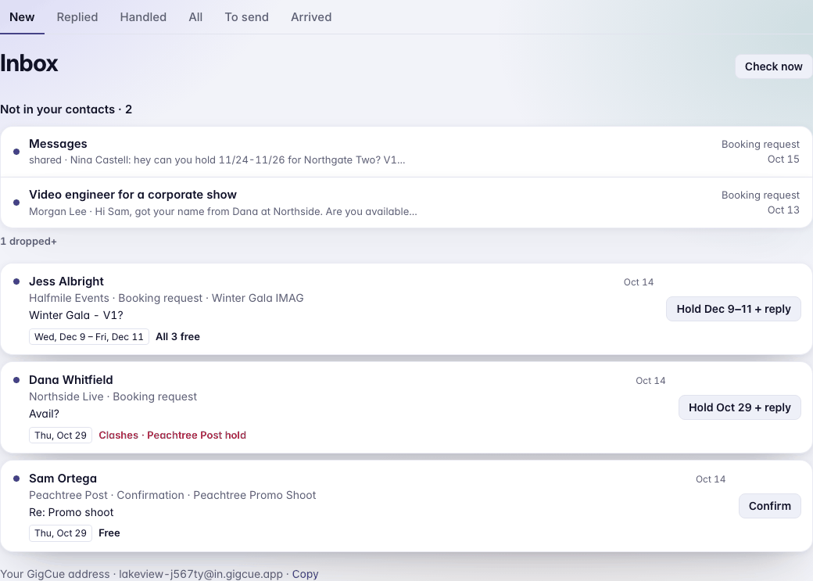Go to the Handled tab
This screenshot has width=813, height=581.
point(143,17)
